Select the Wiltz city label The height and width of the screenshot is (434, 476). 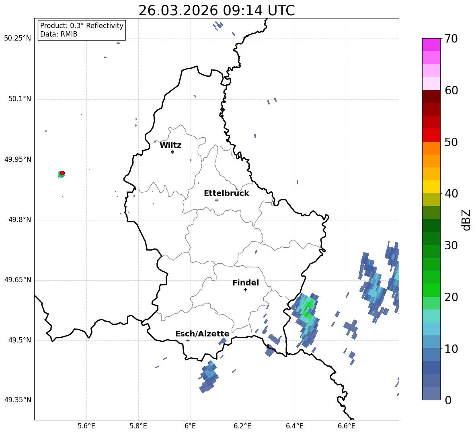tap(170, 145)
